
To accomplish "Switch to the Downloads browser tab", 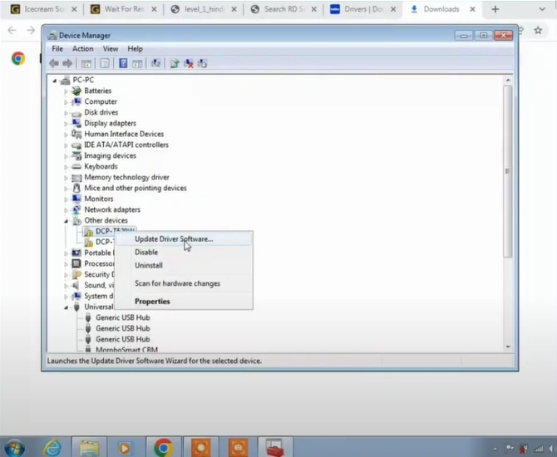I will pos(440,10).
